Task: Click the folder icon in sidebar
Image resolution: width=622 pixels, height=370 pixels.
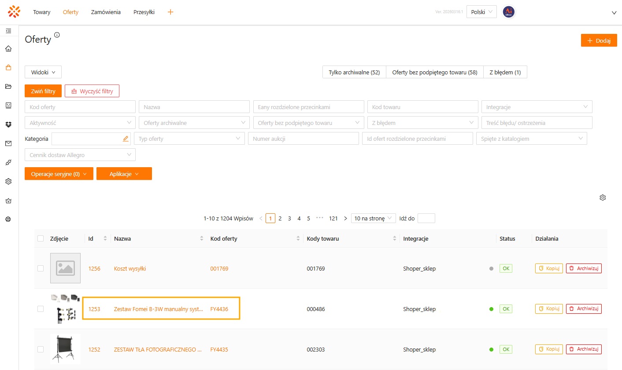Action: pos(8,87)
